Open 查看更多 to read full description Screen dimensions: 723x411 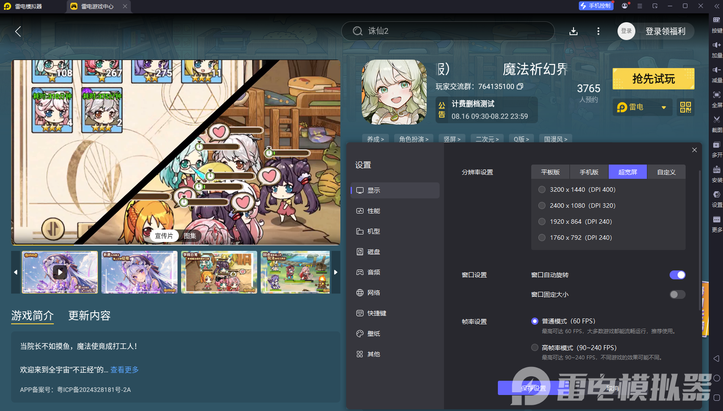125,370
